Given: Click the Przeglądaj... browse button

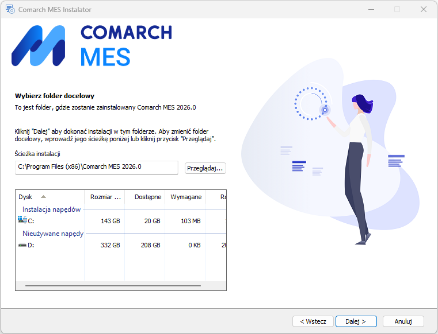Looking at the screenshot, I should click(x=205, y=168).
